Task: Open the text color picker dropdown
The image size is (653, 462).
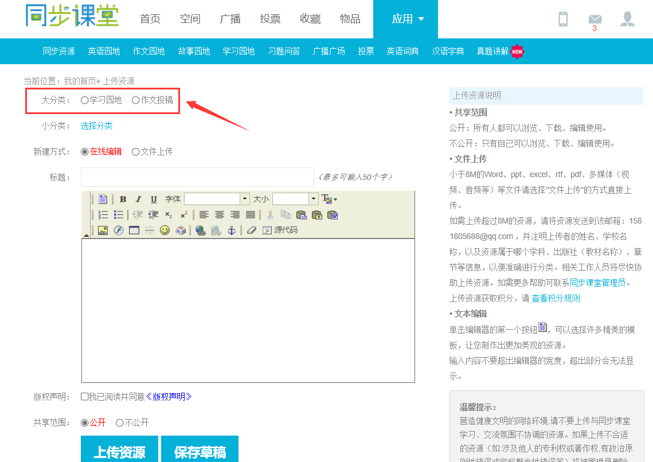Action: pos(330,199)
